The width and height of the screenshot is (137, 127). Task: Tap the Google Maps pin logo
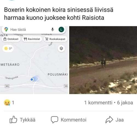tap(6, 29)
